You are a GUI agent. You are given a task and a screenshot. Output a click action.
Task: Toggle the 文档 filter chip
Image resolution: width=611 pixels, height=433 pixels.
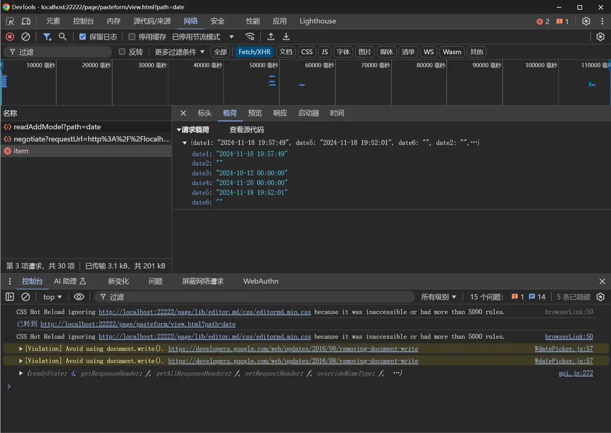(x=286, y=52)
